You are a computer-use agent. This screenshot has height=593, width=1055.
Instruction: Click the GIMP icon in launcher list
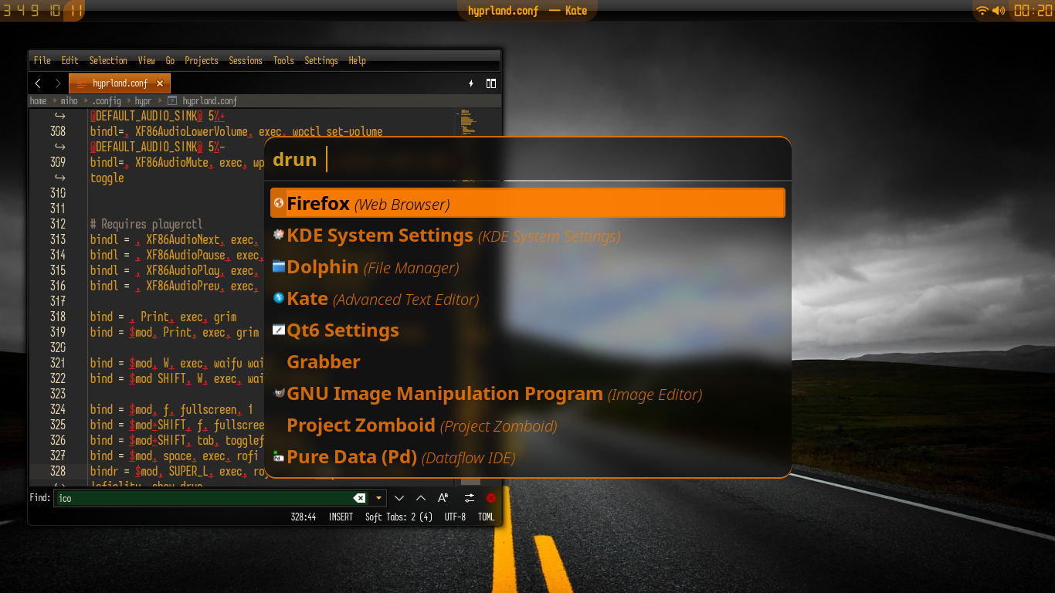[x=279, y=393]
